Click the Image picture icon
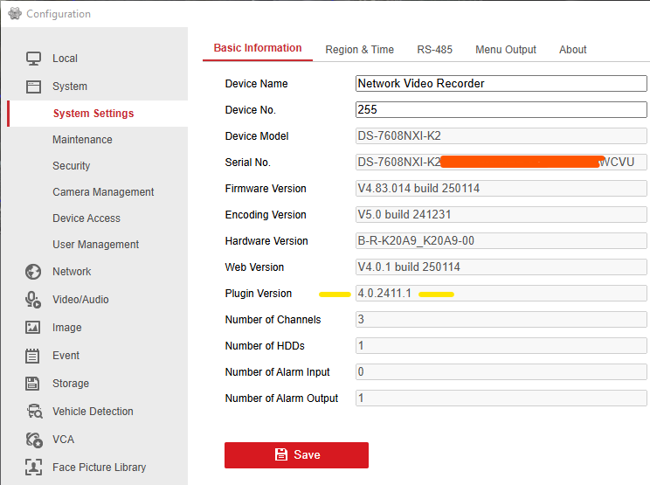Screen dimensions: 650x485 [x=33, y=328]
